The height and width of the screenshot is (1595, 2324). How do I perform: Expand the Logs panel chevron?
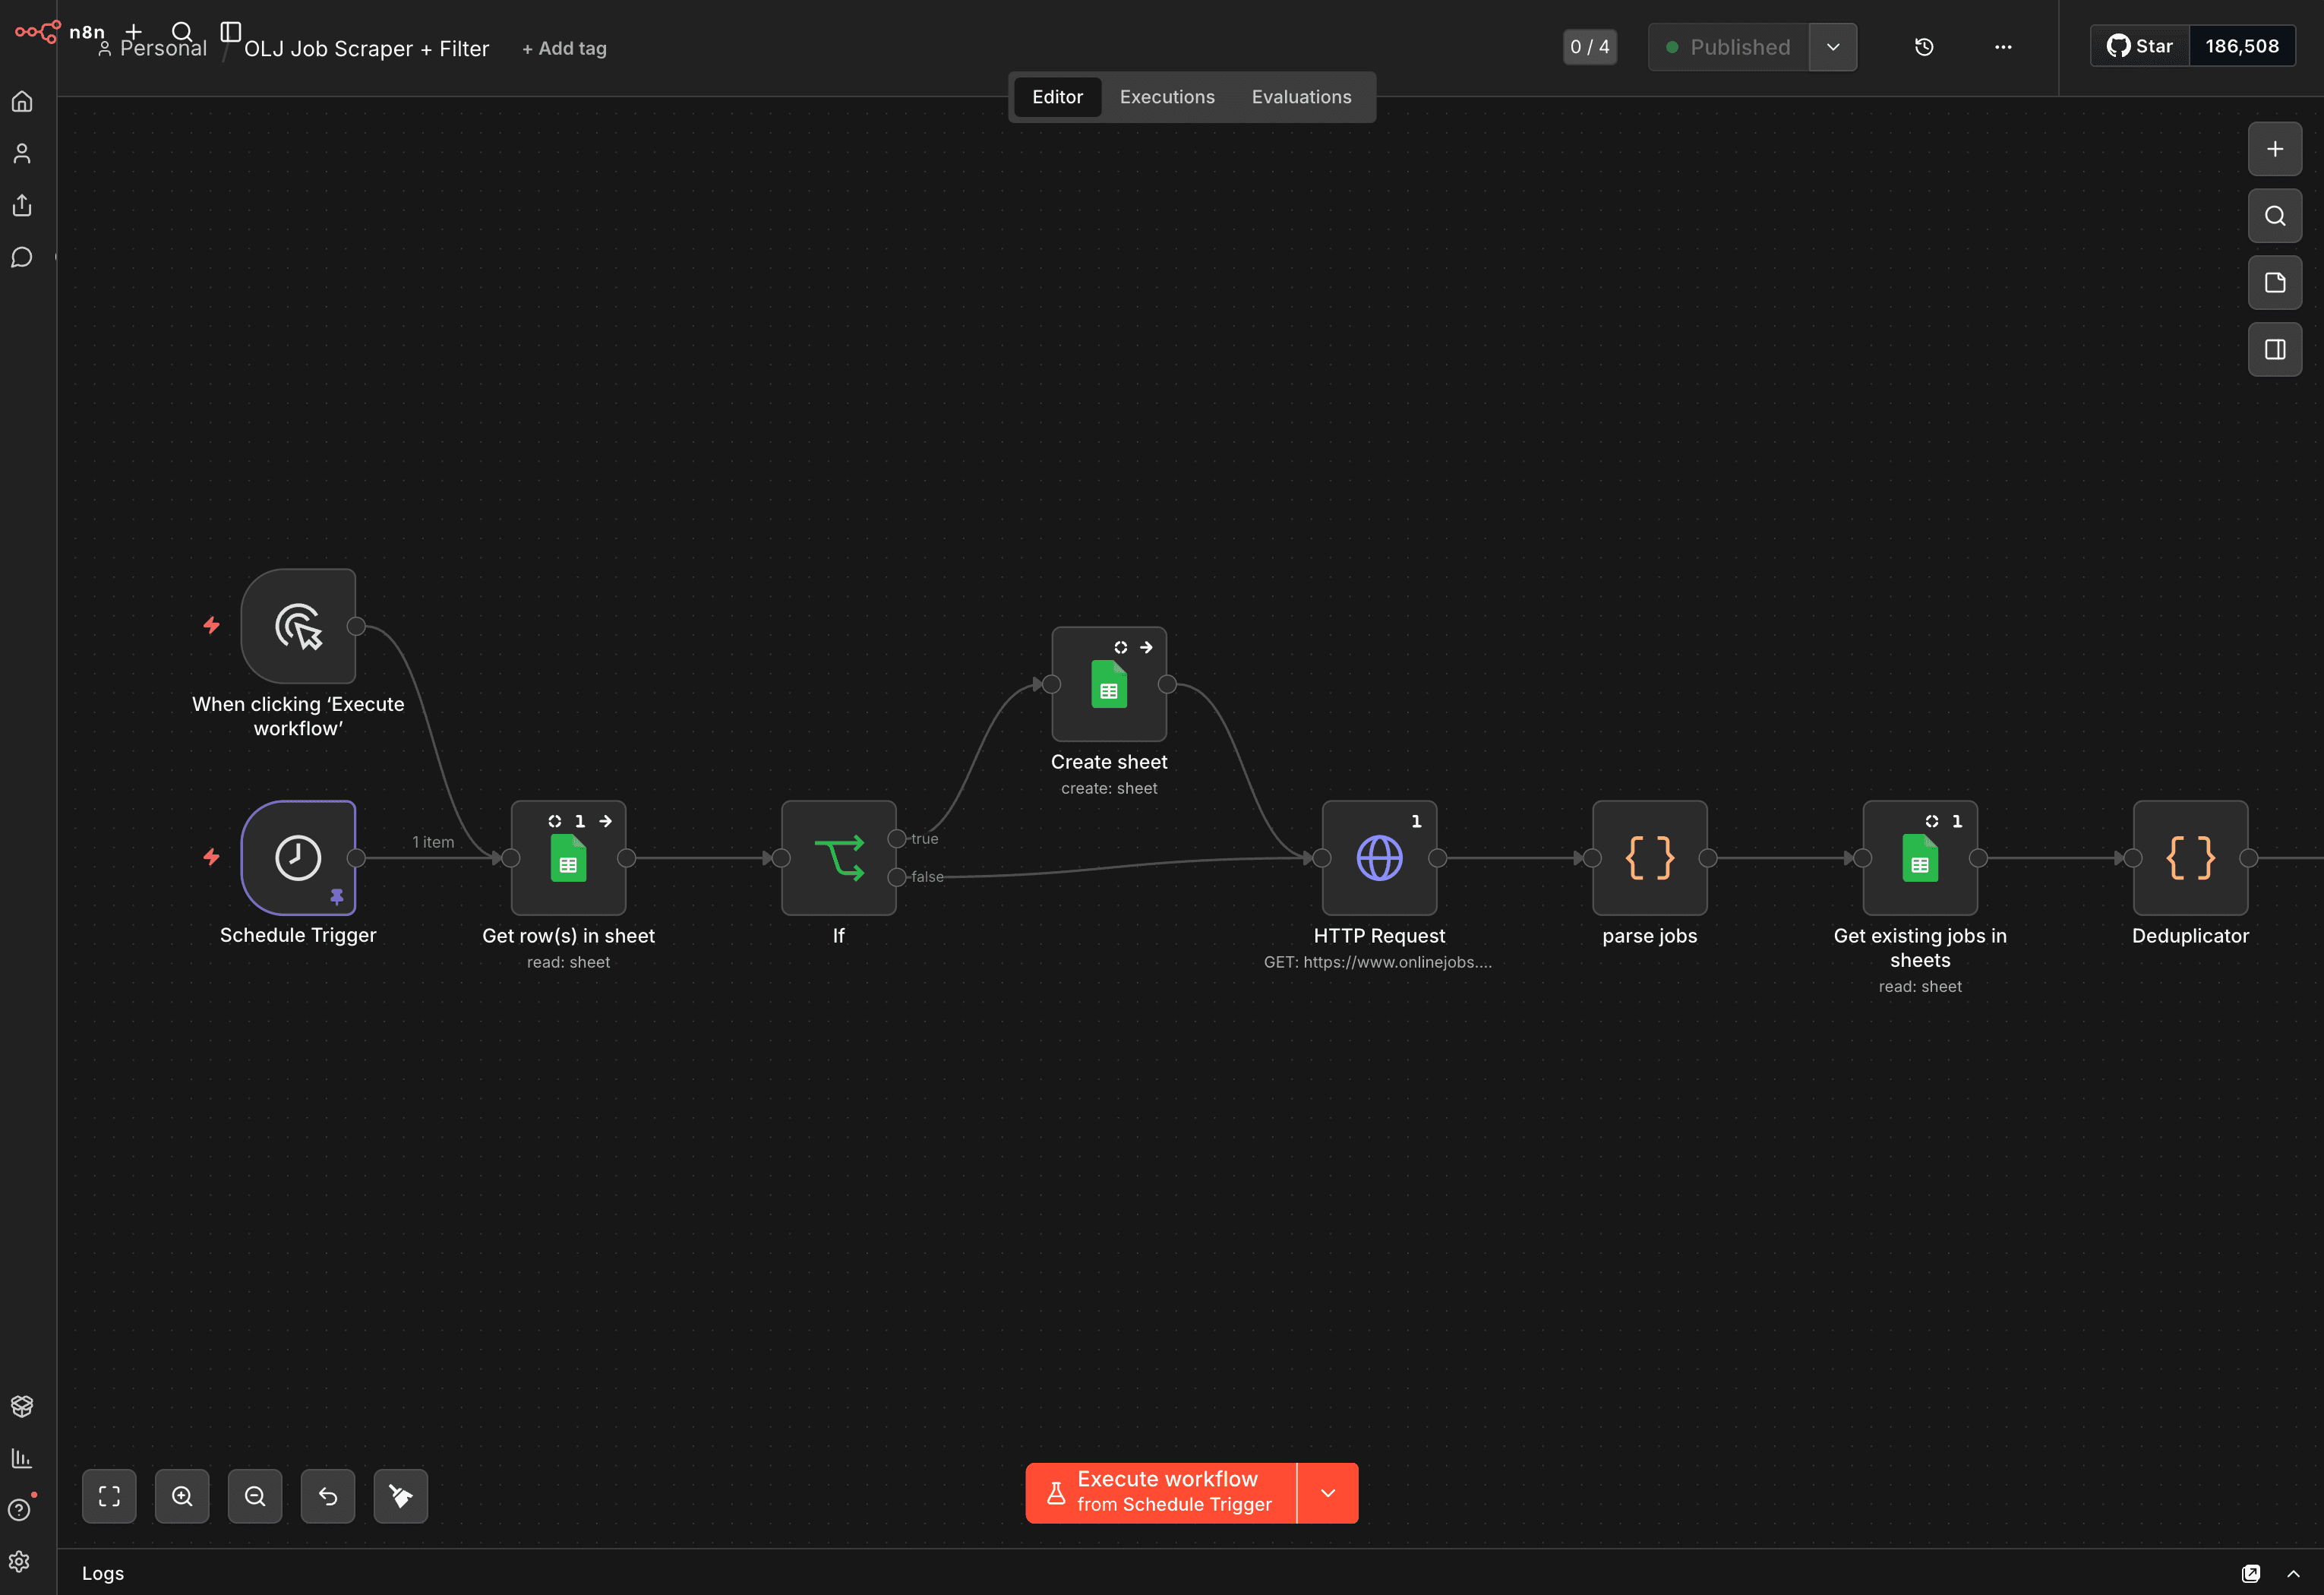click(x=2293, y=1573)
